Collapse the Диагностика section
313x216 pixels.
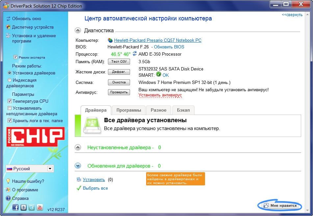coord(78,30)
